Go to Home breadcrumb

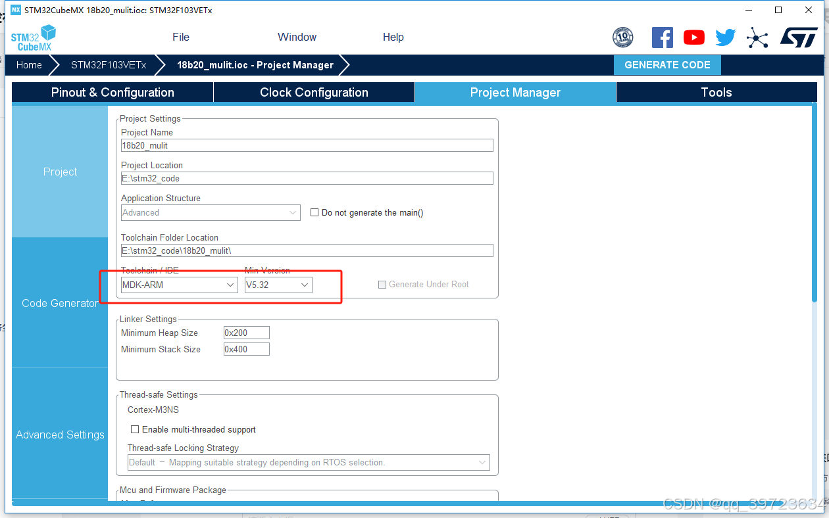tap(29, 65)
